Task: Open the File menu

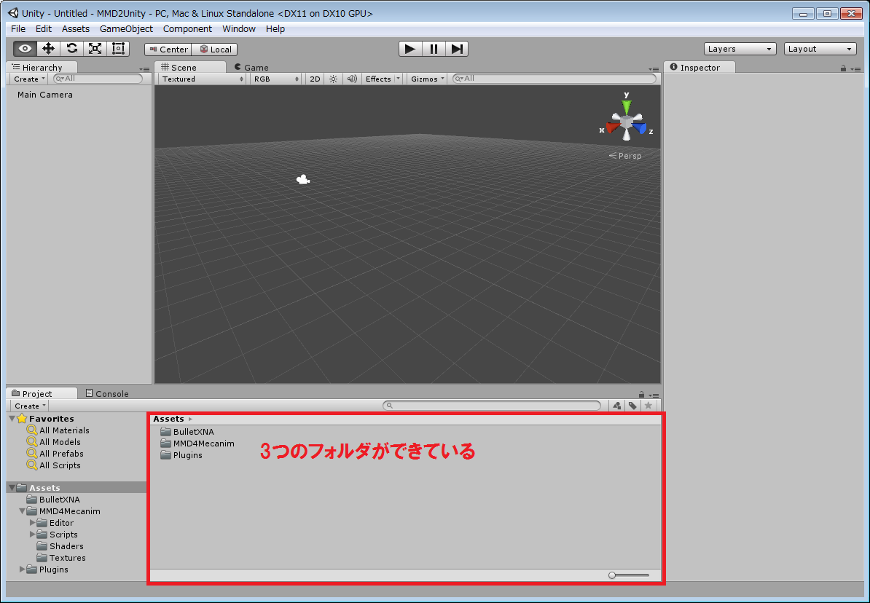Action: point(18,29)
